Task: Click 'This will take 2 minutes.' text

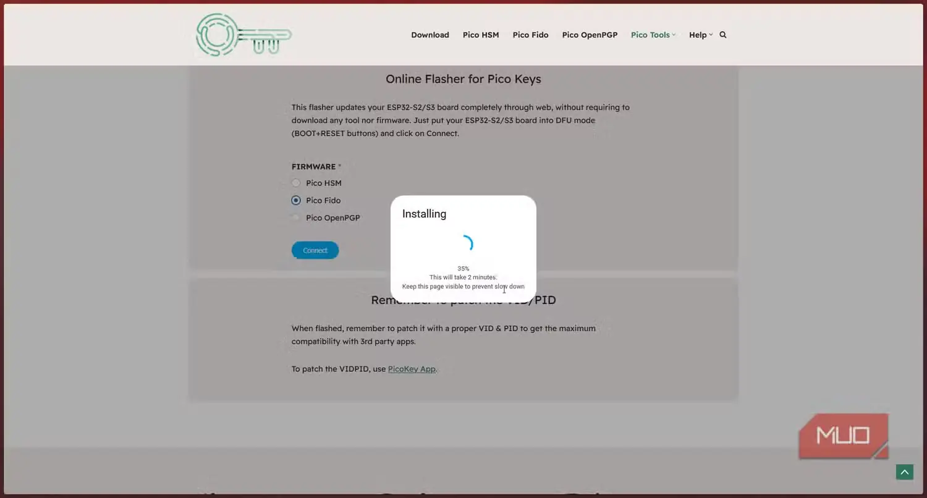Action: [463, 277]
